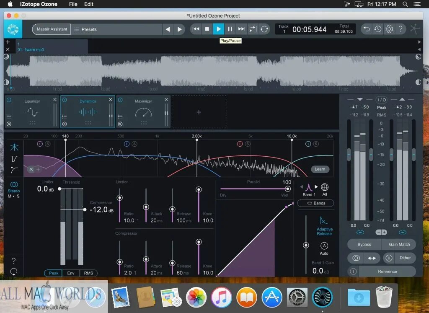Screen dimensions: 429x313
Task: Click the Bypass button
Action: click(364, 244)
